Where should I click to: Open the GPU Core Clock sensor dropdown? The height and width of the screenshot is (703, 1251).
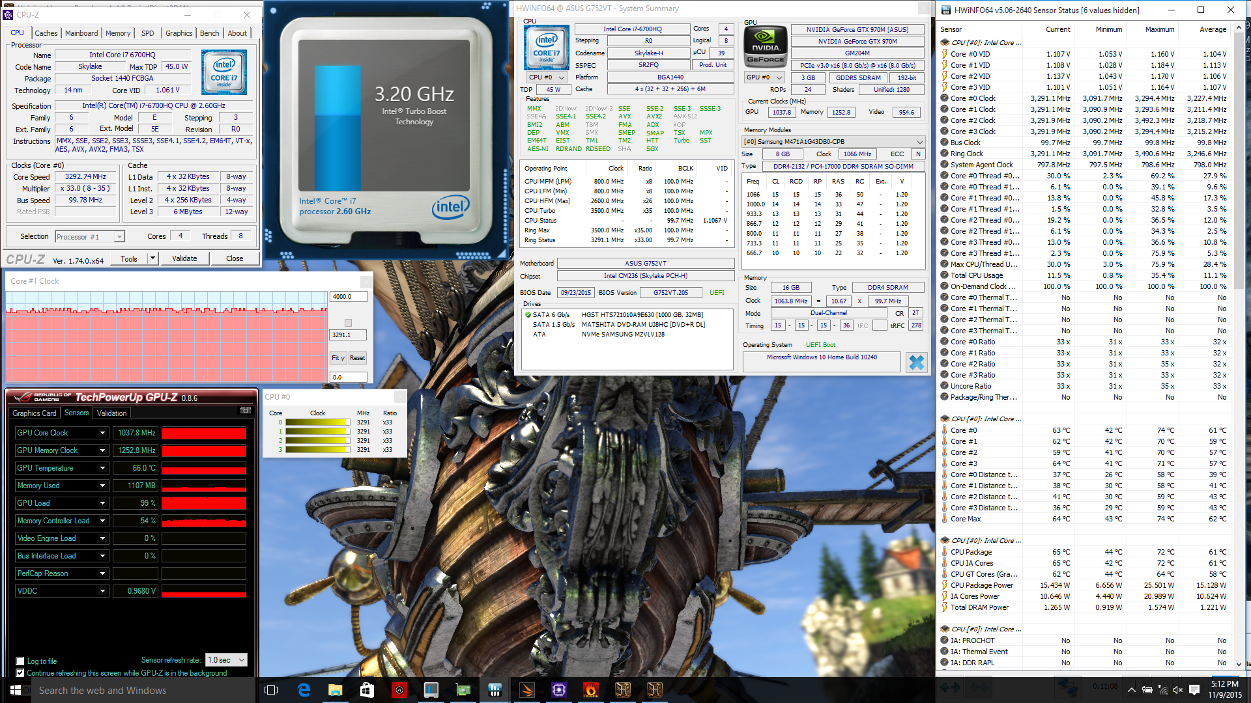102,433
